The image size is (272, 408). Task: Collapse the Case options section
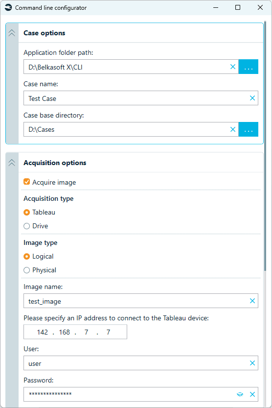12,33
